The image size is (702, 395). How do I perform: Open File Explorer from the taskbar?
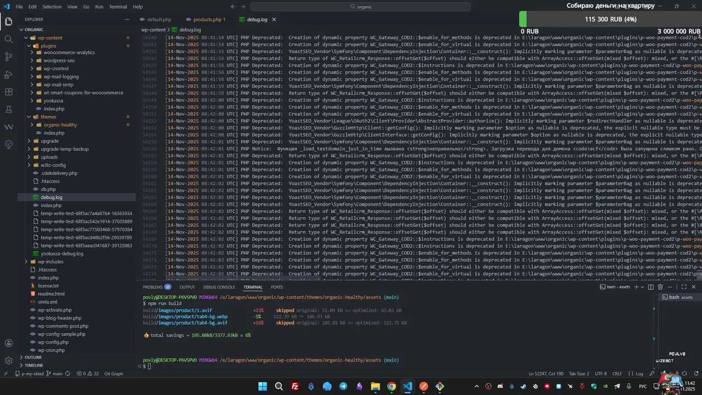click(376, 386)
